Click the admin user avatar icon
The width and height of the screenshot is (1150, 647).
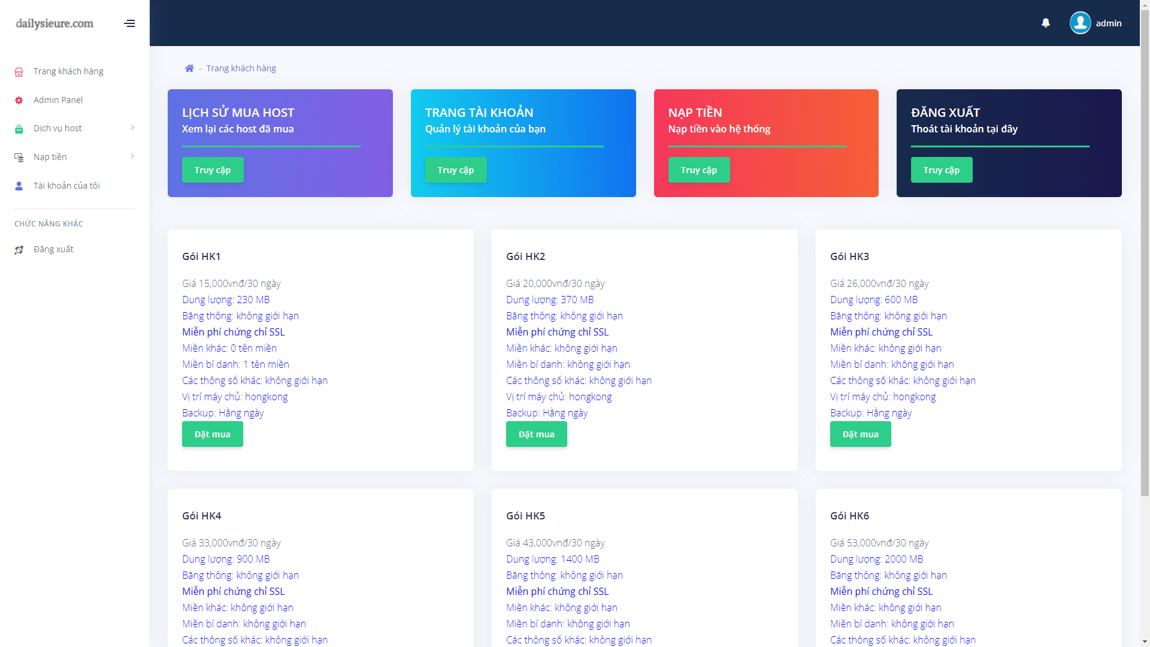(x=1080, y=23)
